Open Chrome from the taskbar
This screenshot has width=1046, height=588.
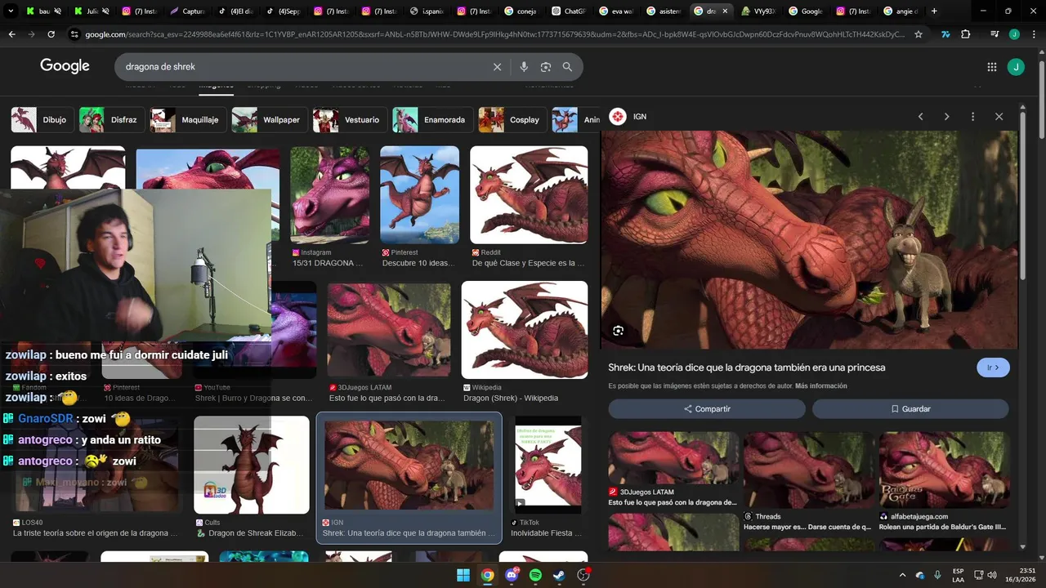coord(488,575)
